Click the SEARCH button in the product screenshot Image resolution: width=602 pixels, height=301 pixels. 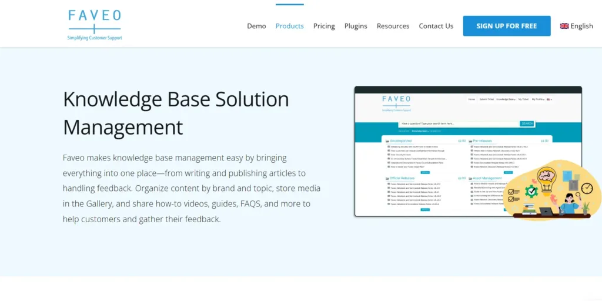pyautogui.click(x=527, y=123)
